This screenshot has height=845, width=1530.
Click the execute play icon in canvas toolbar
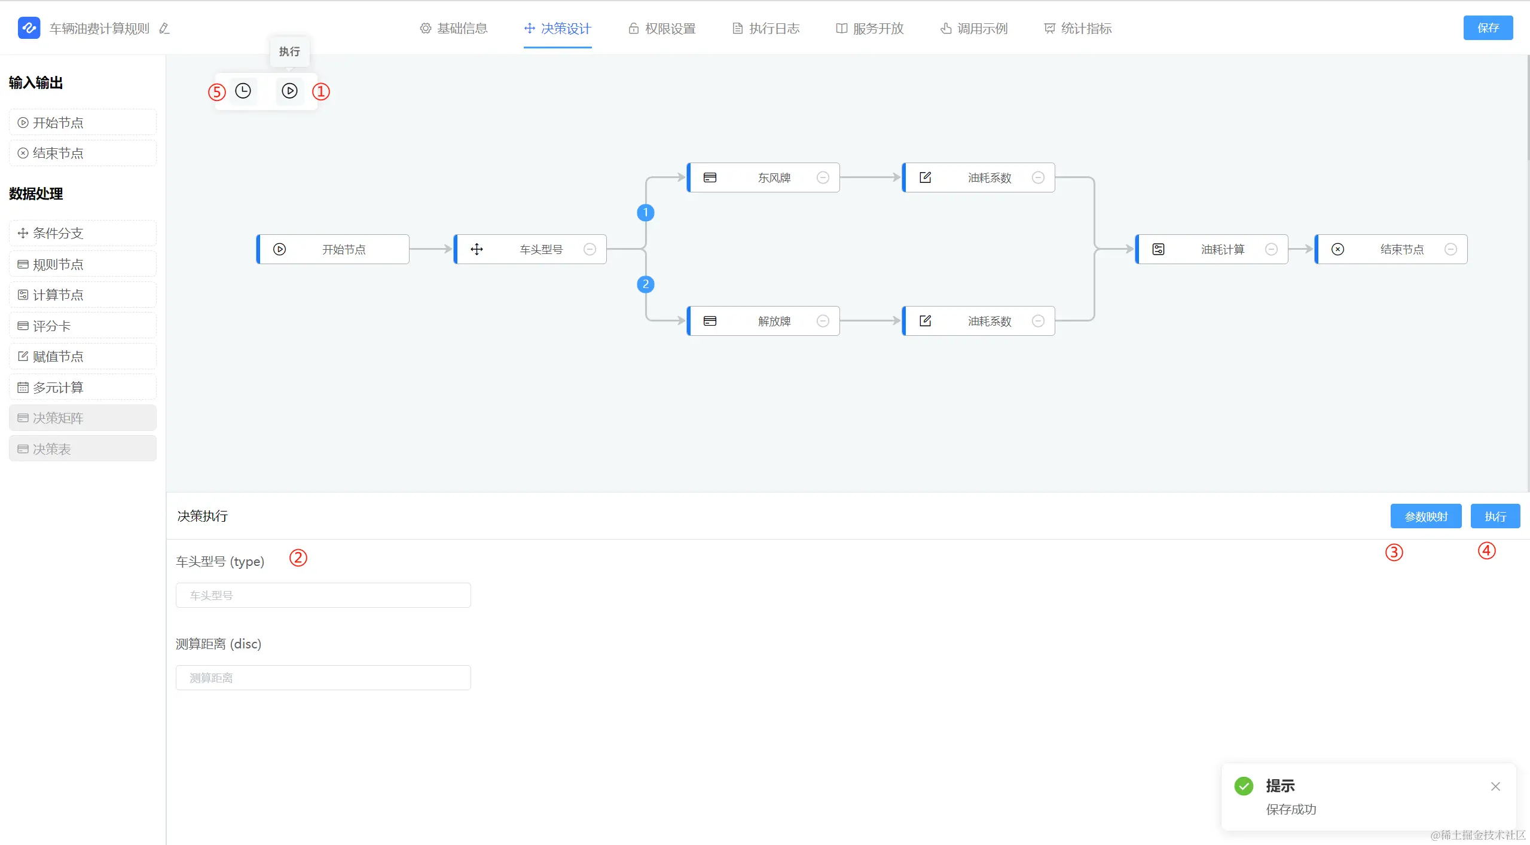click(289, 91)
